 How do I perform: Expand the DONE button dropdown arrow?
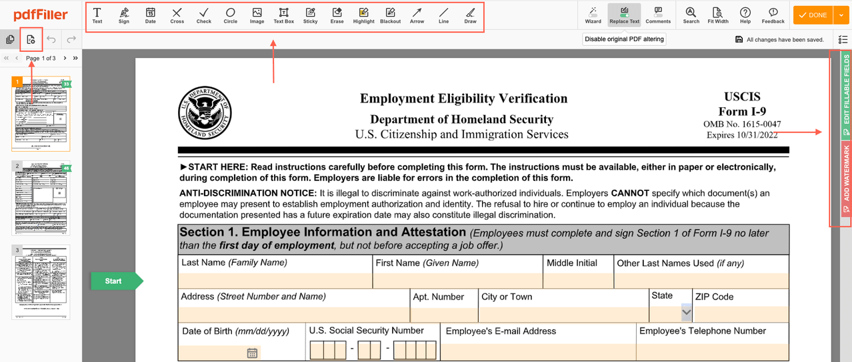841,15
